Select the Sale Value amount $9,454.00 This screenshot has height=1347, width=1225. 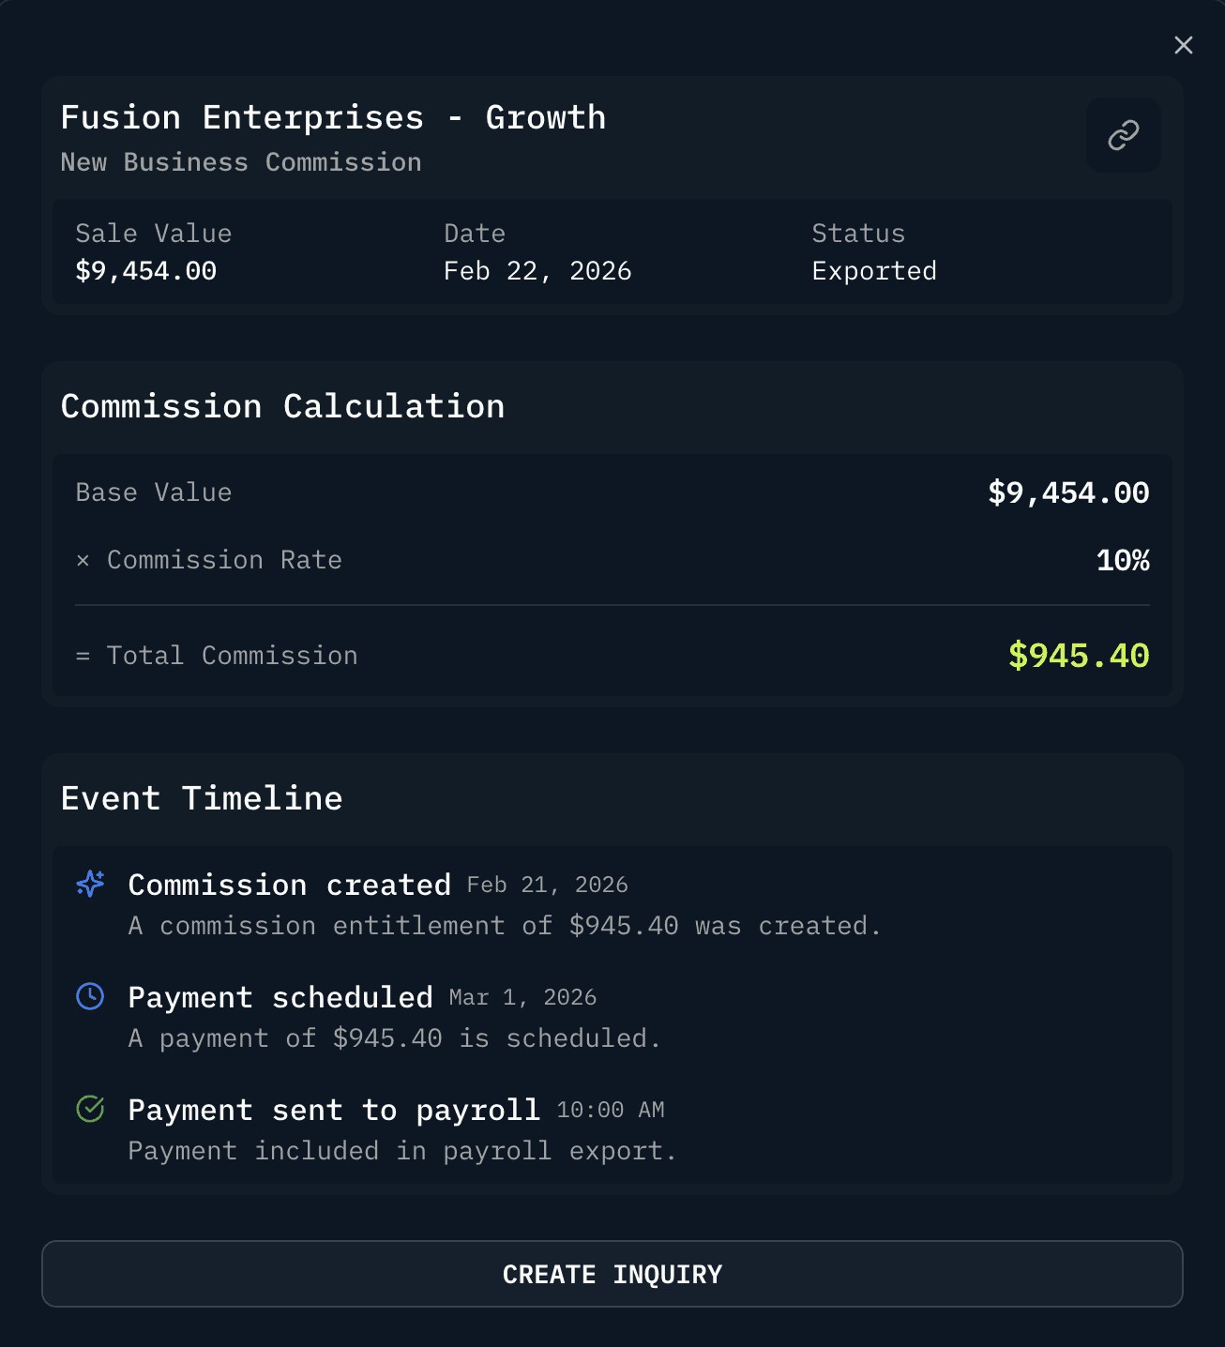(x=145, y=271)
